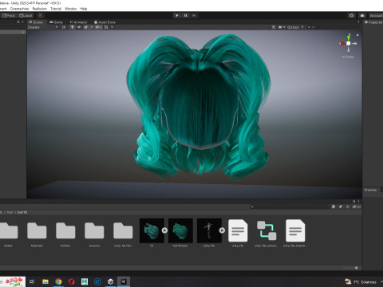
Task: Open the Reallusion menu
Action: 40,9
